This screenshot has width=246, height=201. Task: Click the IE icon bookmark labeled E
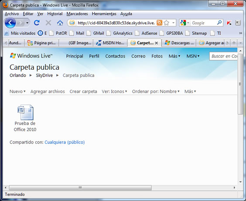tap(42, 33)
